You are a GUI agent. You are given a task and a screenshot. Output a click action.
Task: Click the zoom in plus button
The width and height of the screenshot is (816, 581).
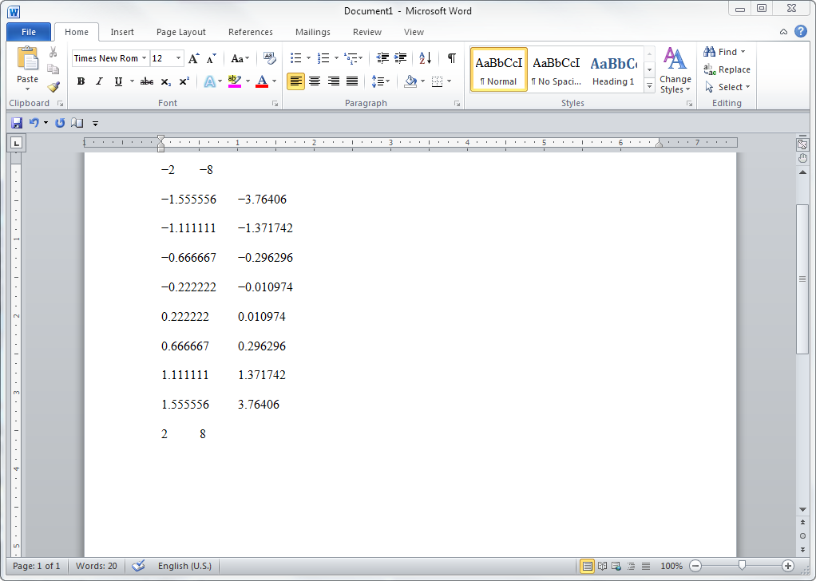788,566
